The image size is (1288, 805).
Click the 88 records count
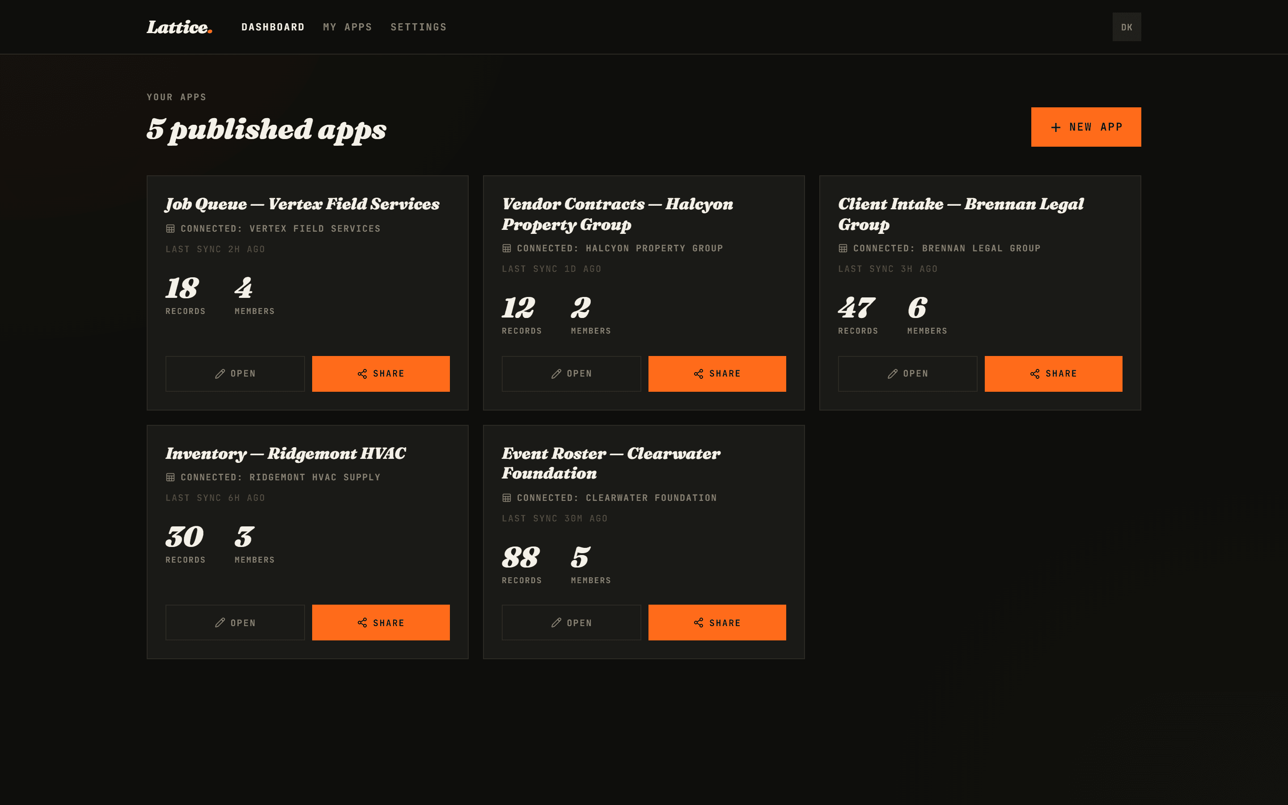tap(521, 557)
